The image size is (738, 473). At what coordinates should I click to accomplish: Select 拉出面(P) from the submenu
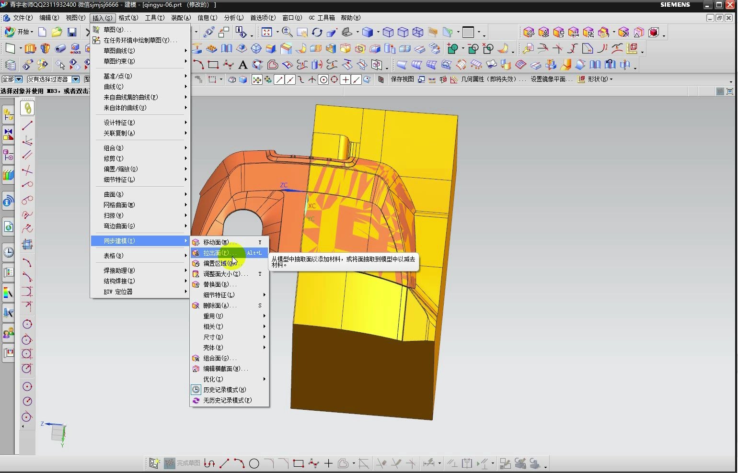[x=216, y=253]
